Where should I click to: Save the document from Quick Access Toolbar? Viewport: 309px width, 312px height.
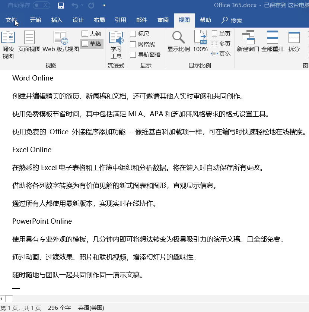coord(61,6)
